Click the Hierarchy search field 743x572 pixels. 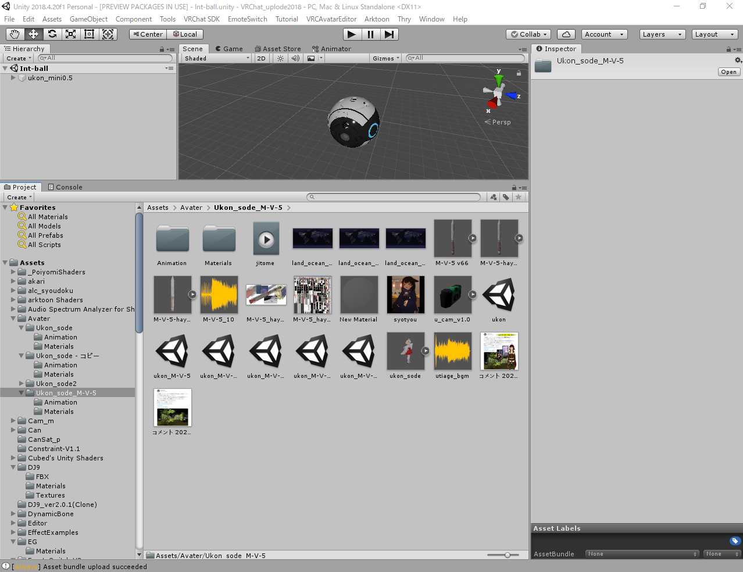click(105, 58)
